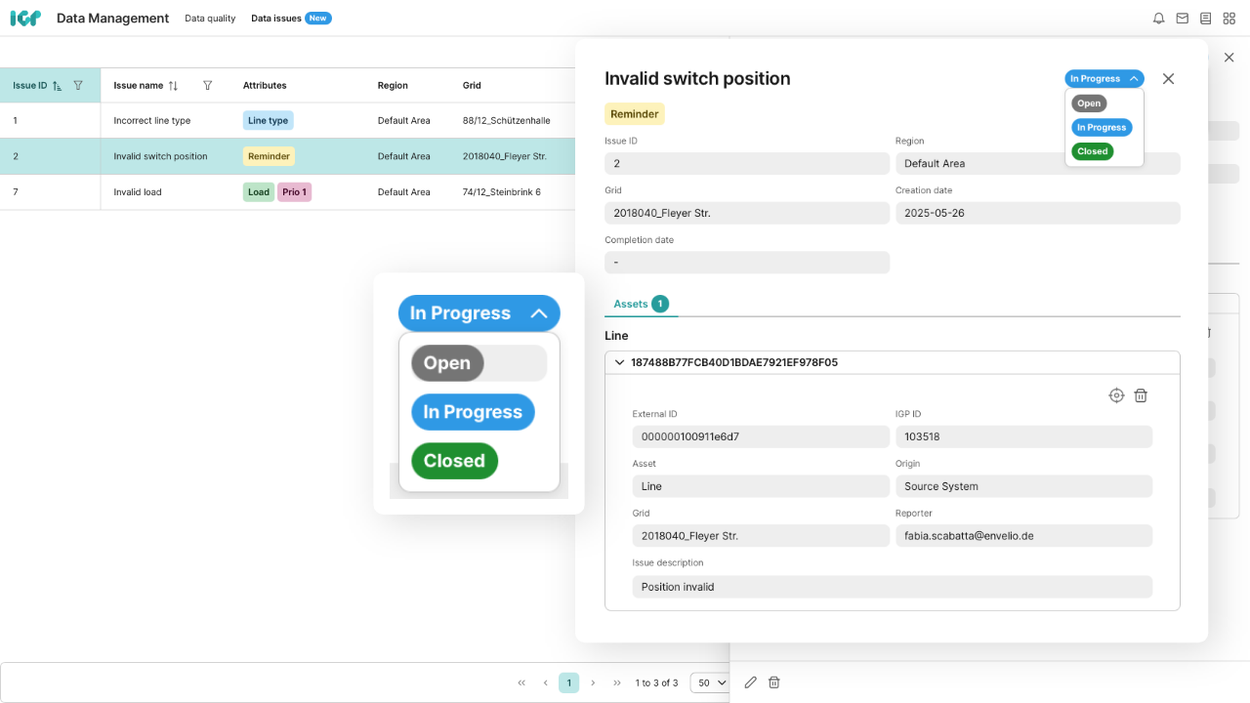
Task: Click the notification bell icon
Action: 1159,19
